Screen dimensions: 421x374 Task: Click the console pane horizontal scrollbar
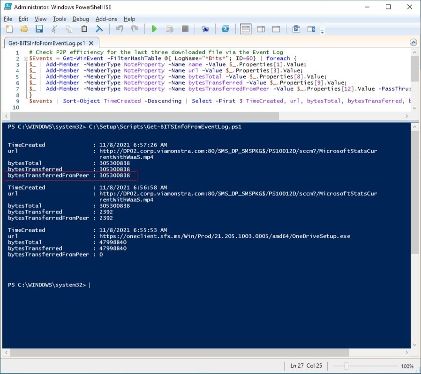tap(180, 352)
